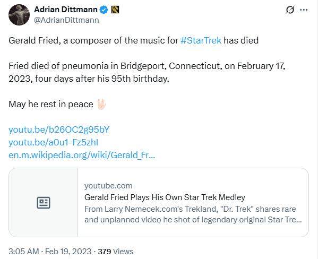
Task: Open the youtu.be/b26OC2g95bY link
Action: pyautogui.click(x=59, y=129)
